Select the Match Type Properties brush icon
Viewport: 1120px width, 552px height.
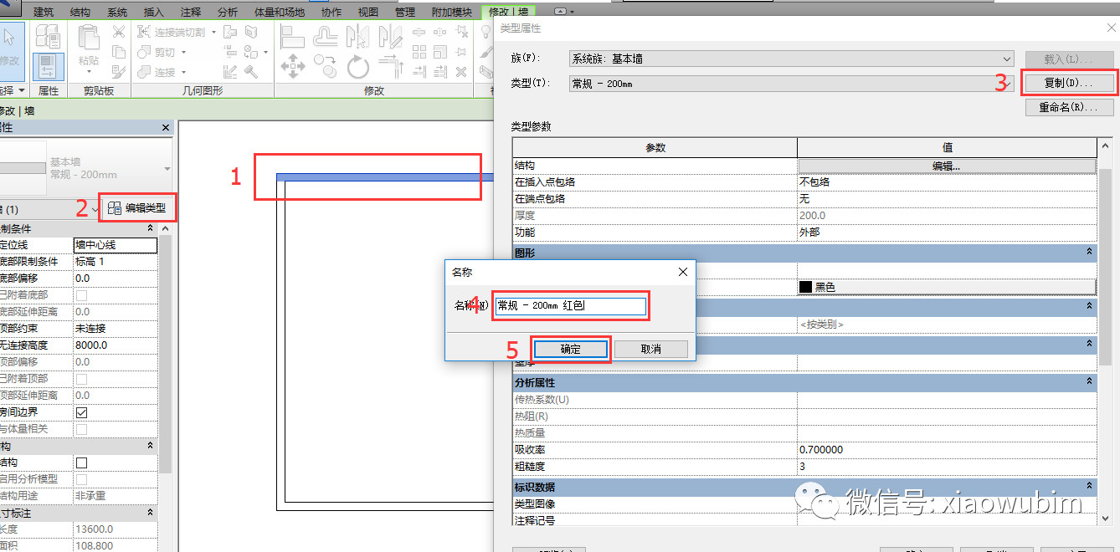coord(119,72)
